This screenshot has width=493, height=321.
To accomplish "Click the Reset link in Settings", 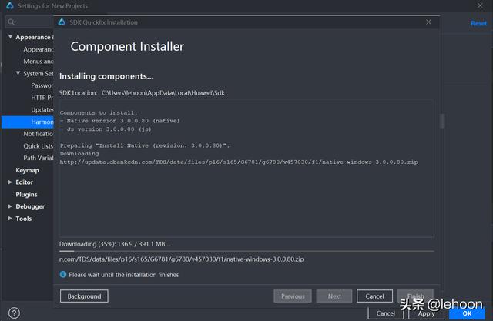I will [478, 24].
